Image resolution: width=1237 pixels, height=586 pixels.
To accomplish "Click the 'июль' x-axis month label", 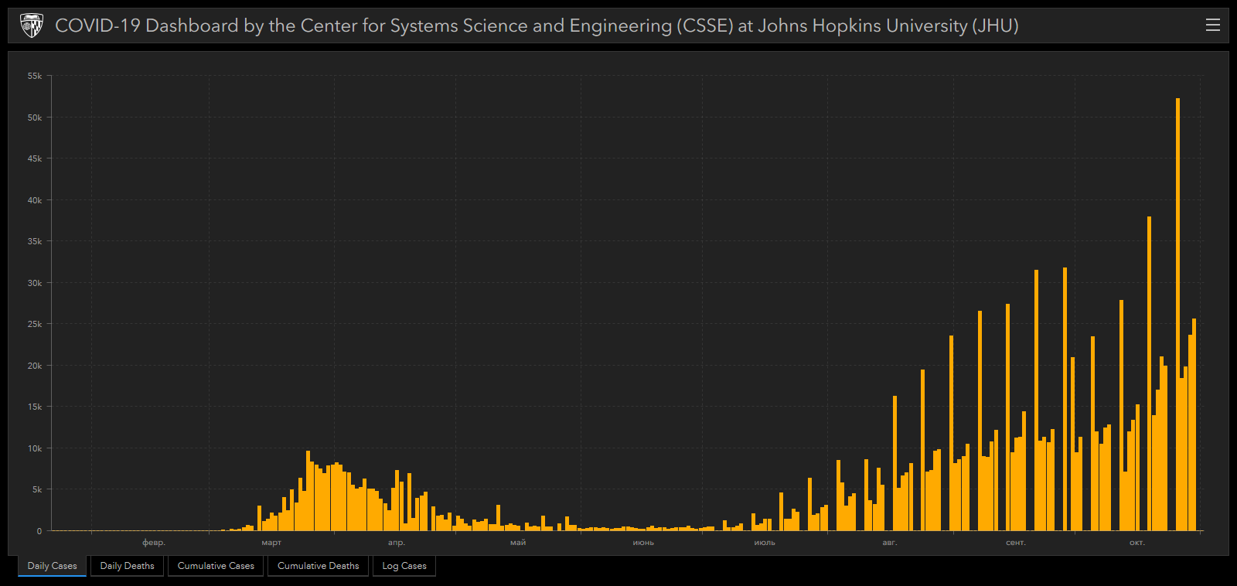I will (x=765, y=543).
